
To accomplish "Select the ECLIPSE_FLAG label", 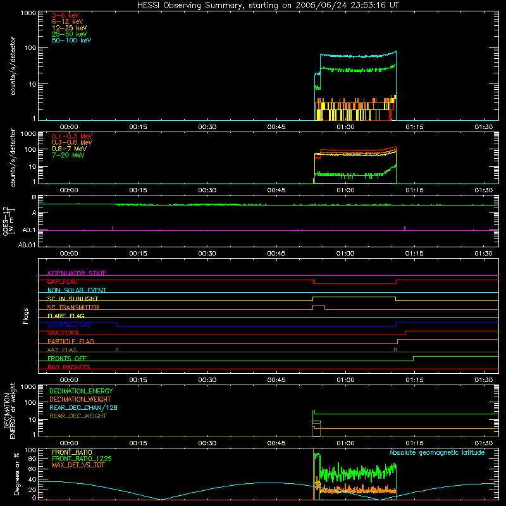I will coord(69,324).
